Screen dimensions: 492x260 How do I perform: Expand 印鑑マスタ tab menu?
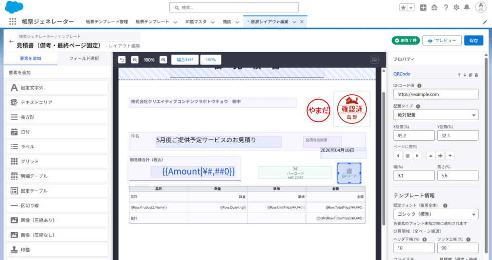click(212, 22)
